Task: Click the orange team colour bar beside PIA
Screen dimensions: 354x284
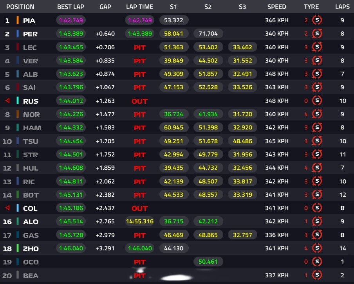Action: pos(18,20)
